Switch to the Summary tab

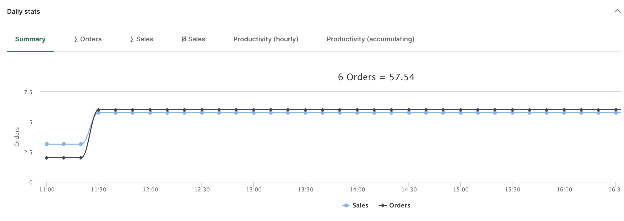[x=30, y=39]
